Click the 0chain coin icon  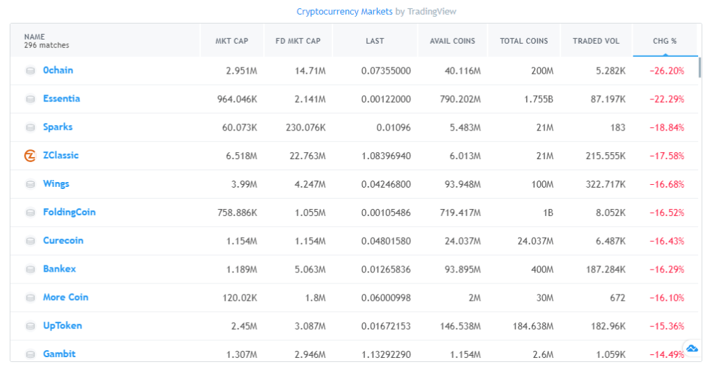click(30, 71)
